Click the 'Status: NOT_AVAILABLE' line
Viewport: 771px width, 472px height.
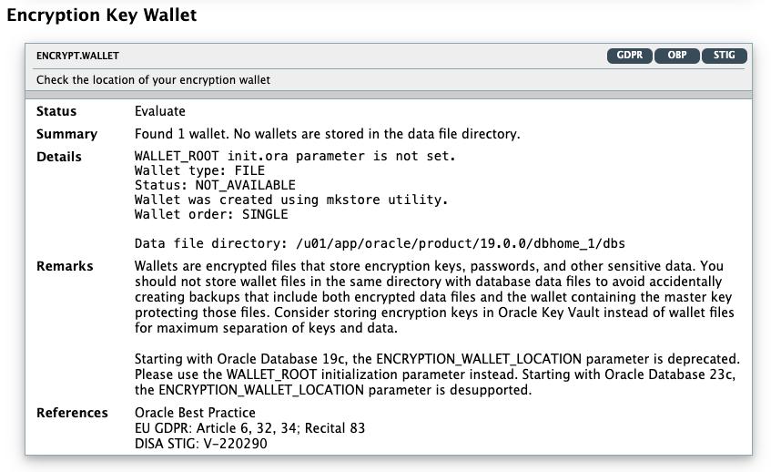(215, 186)
